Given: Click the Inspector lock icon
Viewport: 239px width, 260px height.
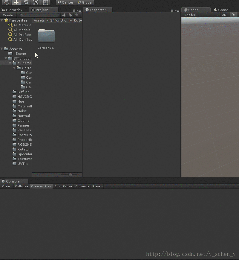Looking at the screenshot, I should pyautogui.click(x=172, y=10).
